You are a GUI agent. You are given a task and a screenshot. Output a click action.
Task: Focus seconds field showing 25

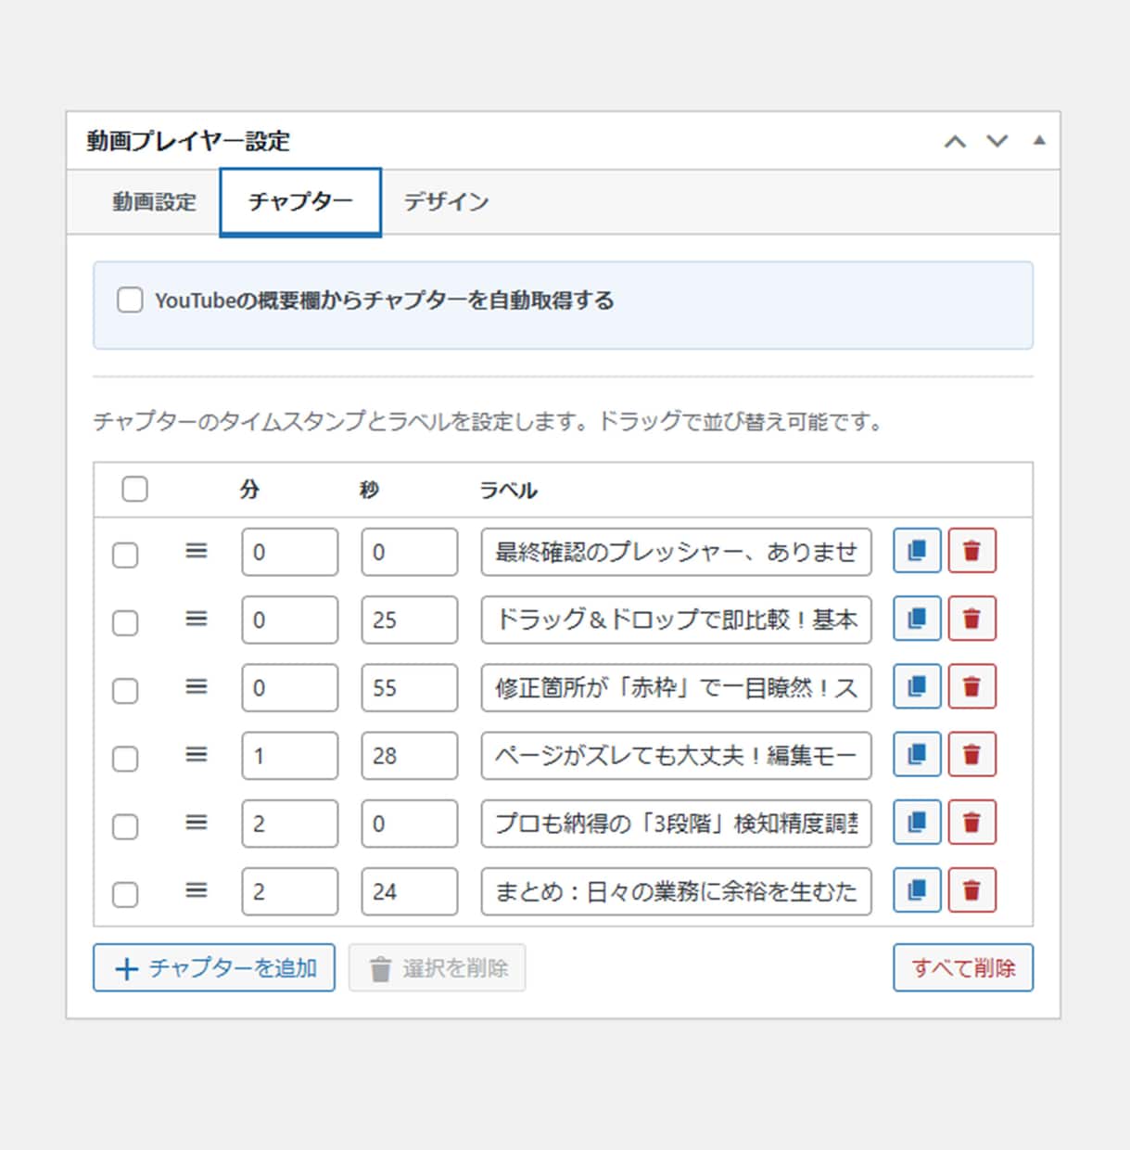point(410,620)
